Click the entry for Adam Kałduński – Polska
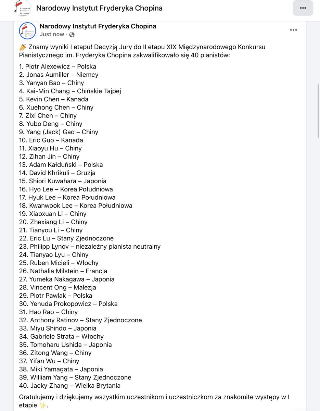The image size is (320, 411). coord(61,165)
